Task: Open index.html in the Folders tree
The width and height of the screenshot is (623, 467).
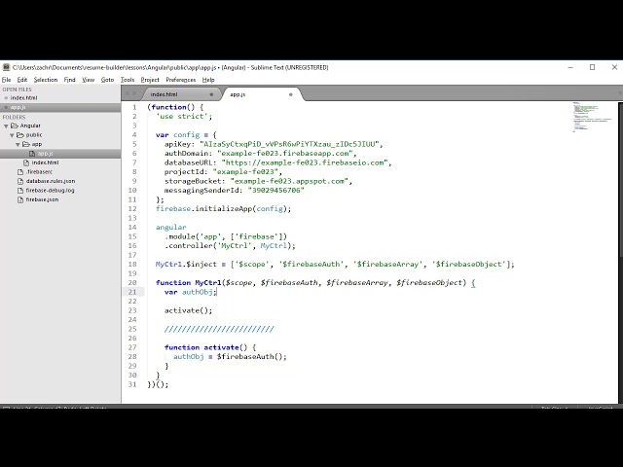Action: coord(46,162)
